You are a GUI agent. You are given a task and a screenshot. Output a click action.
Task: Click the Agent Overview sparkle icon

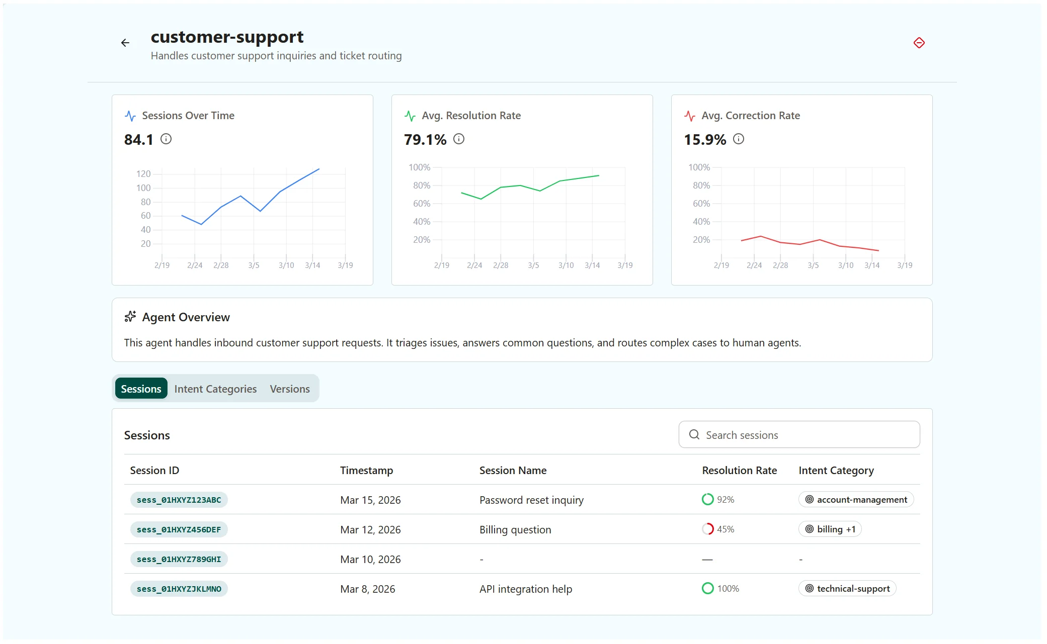[x=130, y=317]
